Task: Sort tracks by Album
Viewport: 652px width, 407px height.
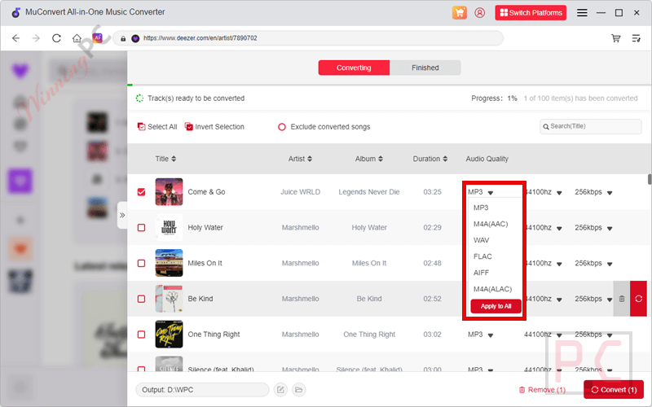Action: pyautogui.click(x=369, y=159)
